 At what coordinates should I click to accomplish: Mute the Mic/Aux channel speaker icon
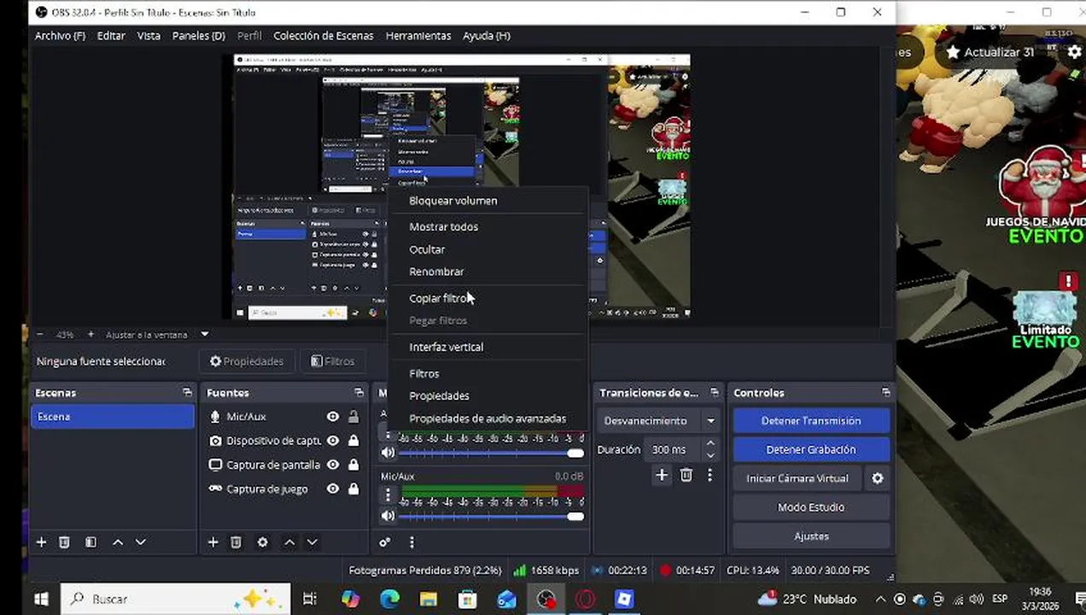tap(388, 516)
